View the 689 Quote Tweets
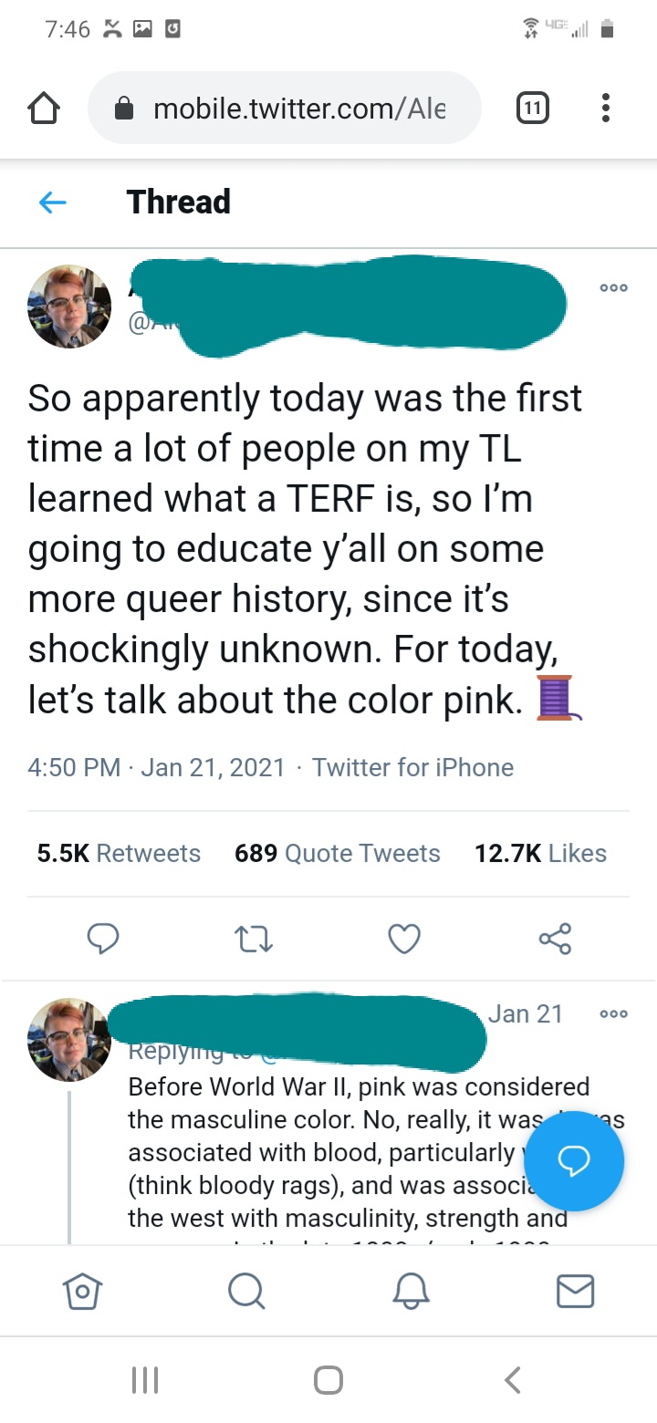657x1423 pixels. [x=337, y=854]
